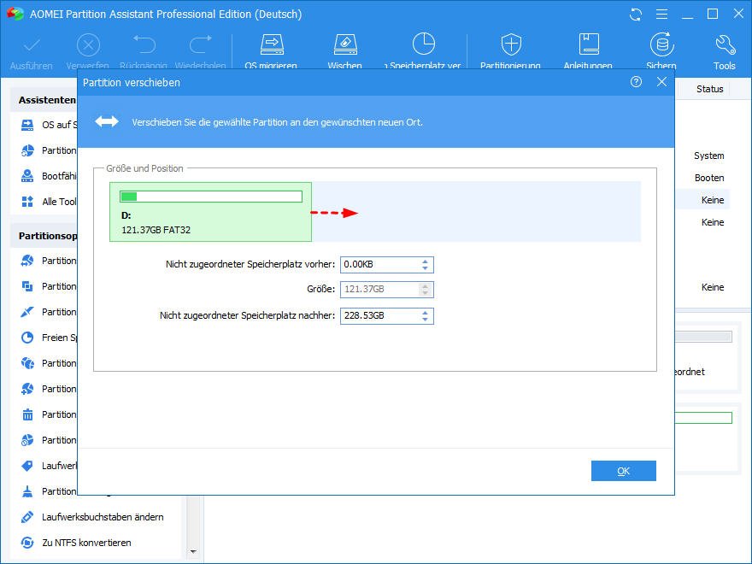Click the AOMEI app logo icon
The image size is (752, 564).
pyautogui.click(x=15, y=14)
